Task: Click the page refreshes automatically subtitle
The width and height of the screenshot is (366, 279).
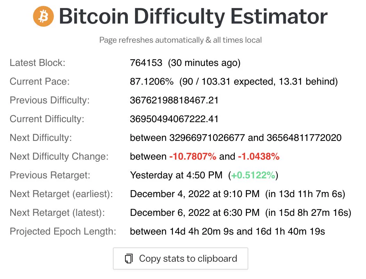Action: tap(181, 40)
